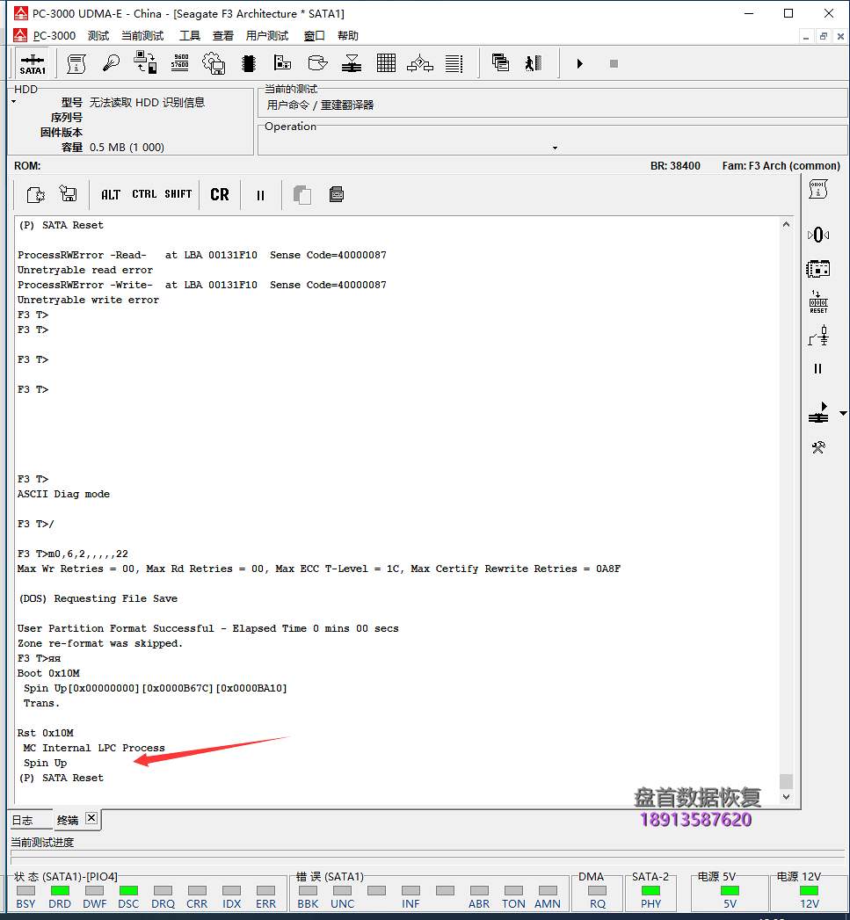This screenshot has height=920, width=850.
Task: Start test with play button
Action: (580, 63)
